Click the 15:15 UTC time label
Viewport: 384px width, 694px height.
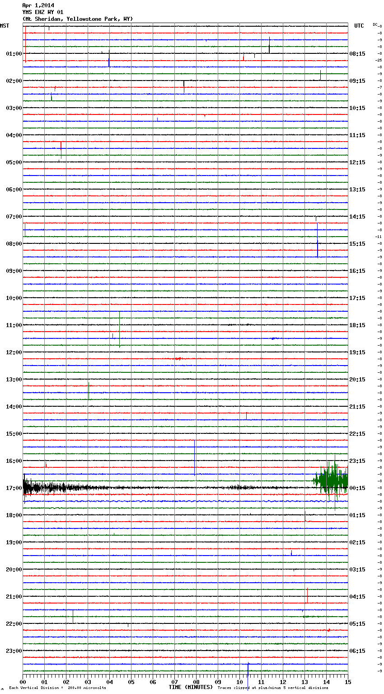(357, 244)
